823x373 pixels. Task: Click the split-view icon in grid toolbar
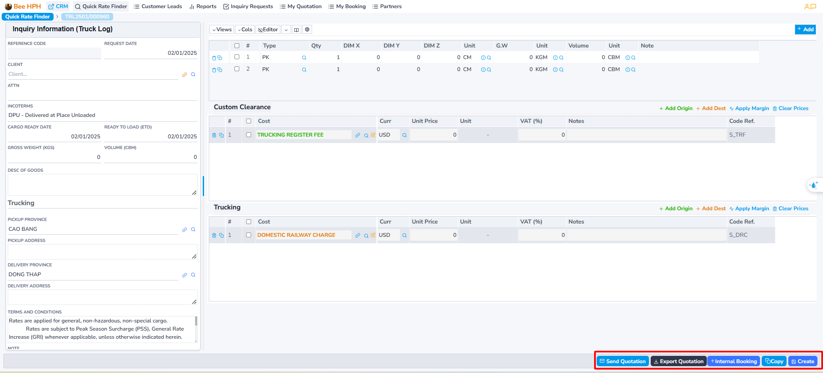point(296,30)
